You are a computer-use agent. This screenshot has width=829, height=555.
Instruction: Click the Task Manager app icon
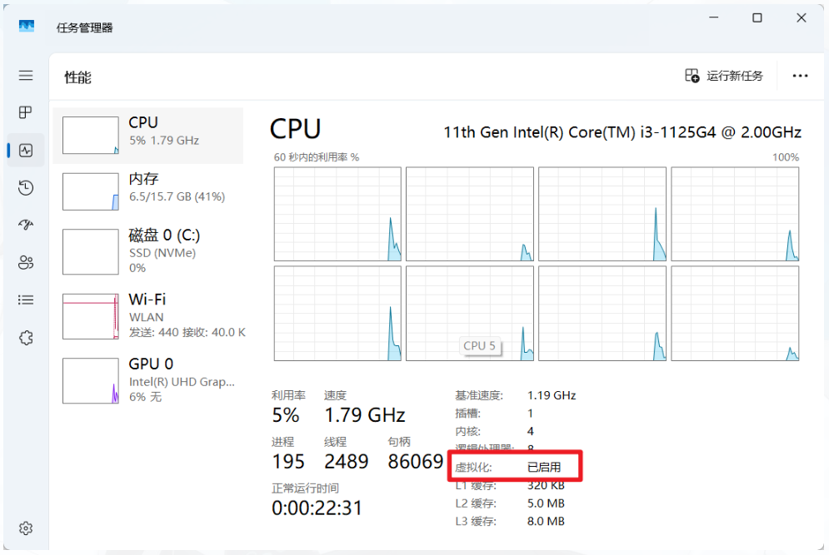click(x=27, y=27)
